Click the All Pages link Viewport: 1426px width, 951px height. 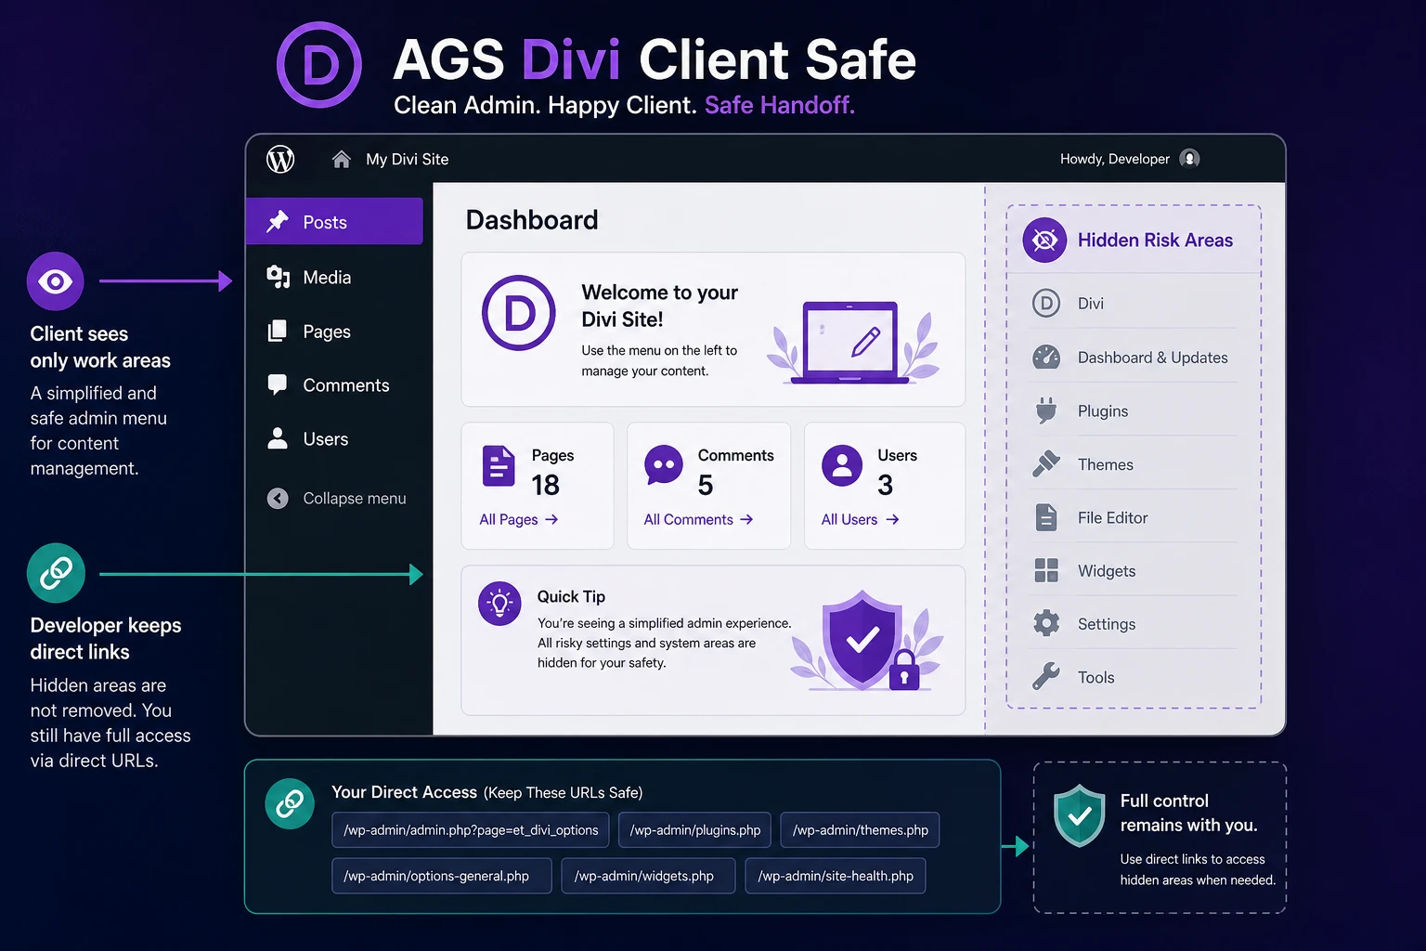click(519, 519)
